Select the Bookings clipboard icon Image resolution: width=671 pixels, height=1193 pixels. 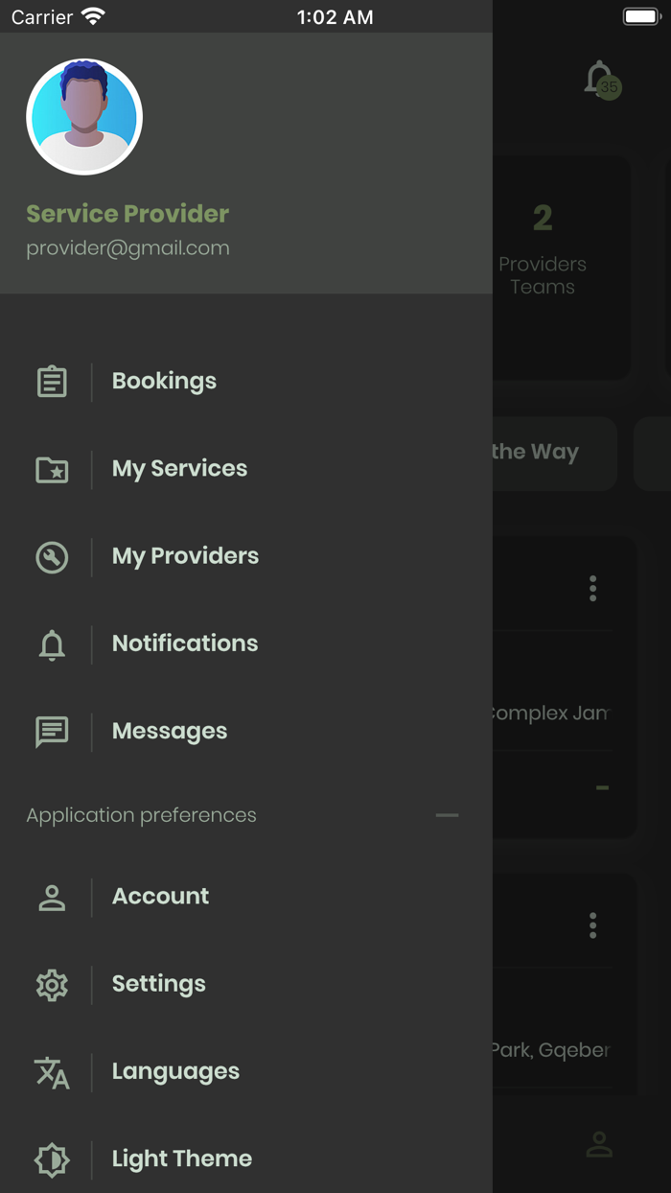coord(51,381)
